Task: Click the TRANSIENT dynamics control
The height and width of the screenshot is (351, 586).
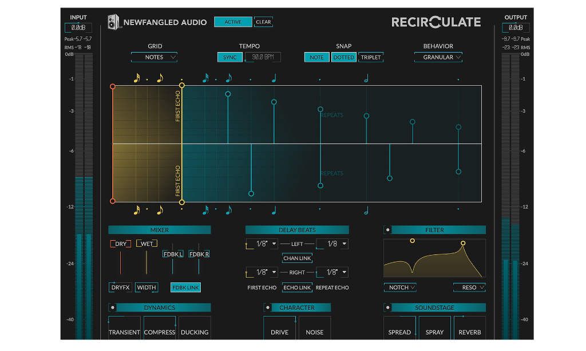Action: 124,328
